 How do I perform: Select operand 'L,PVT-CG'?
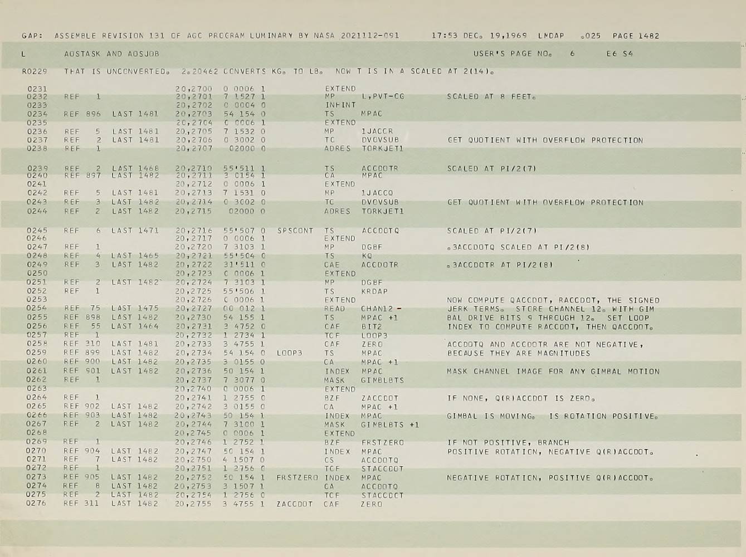383,96
